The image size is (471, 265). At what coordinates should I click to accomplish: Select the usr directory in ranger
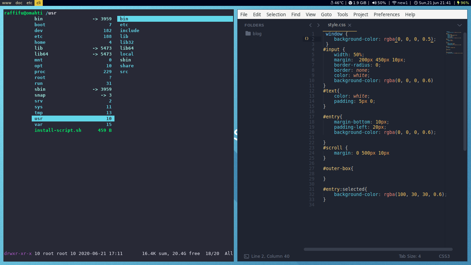[73, 118]
